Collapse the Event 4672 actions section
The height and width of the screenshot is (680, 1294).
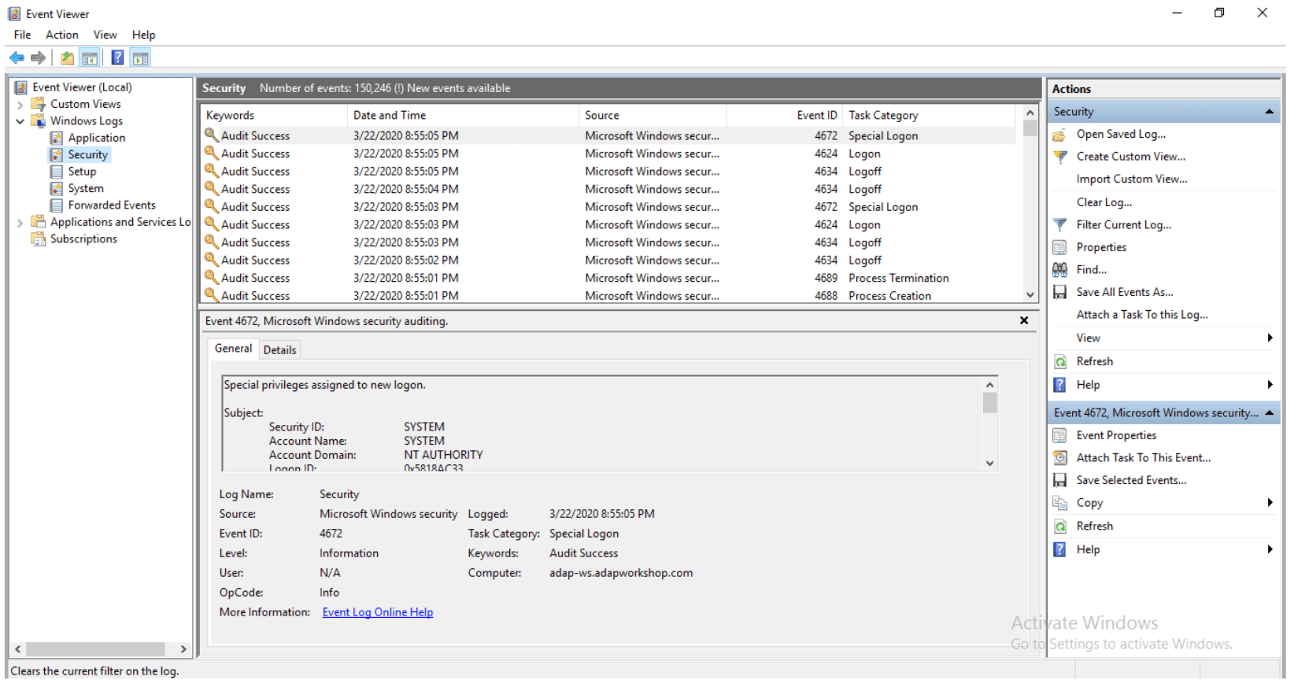pyautogui.click(x=1269, y=413)
